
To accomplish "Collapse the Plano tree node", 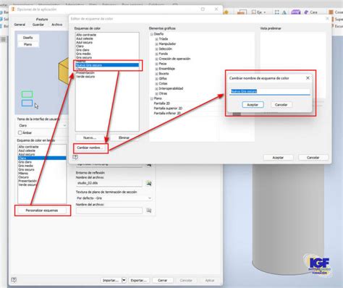I will tap(152, 98).
